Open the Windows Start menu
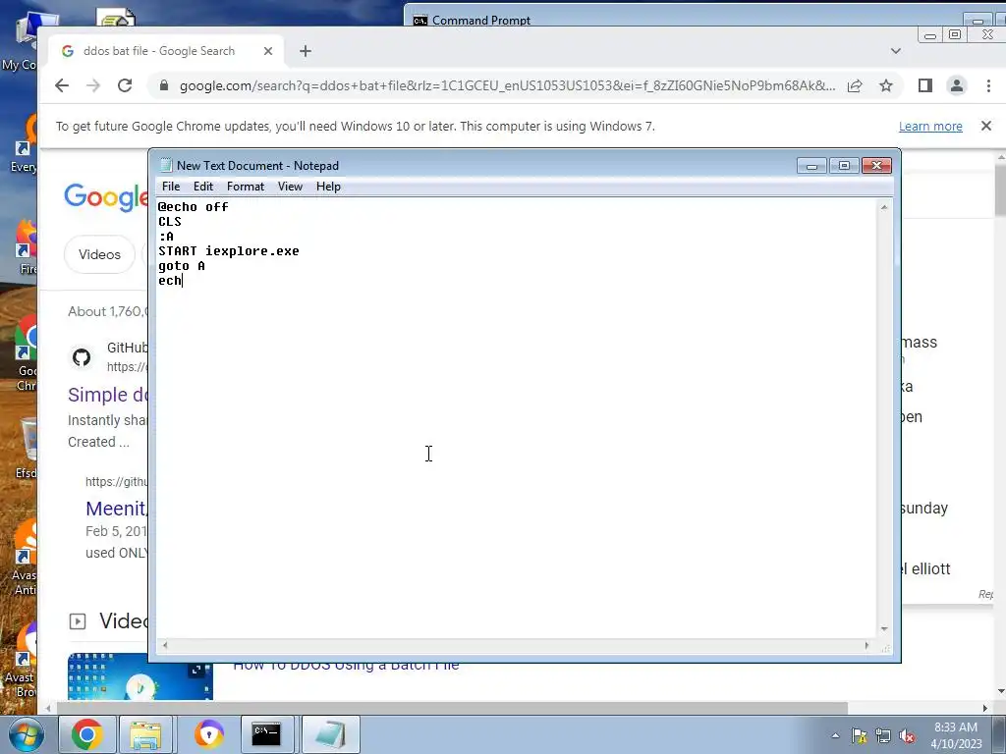 (x=26, y=734)
